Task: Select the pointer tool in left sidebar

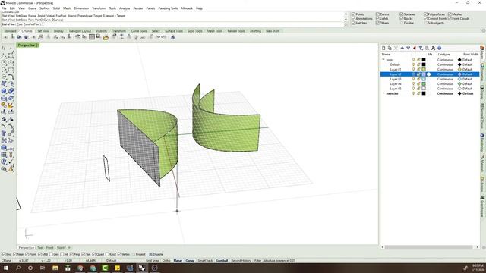Action: (x=4, y=49)
